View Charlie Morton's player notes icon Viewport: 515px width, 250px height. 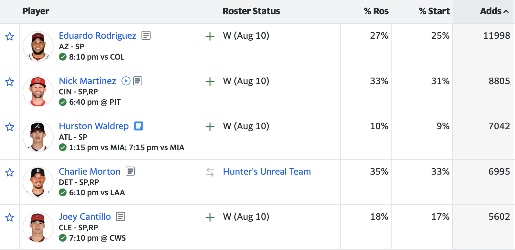130,171
